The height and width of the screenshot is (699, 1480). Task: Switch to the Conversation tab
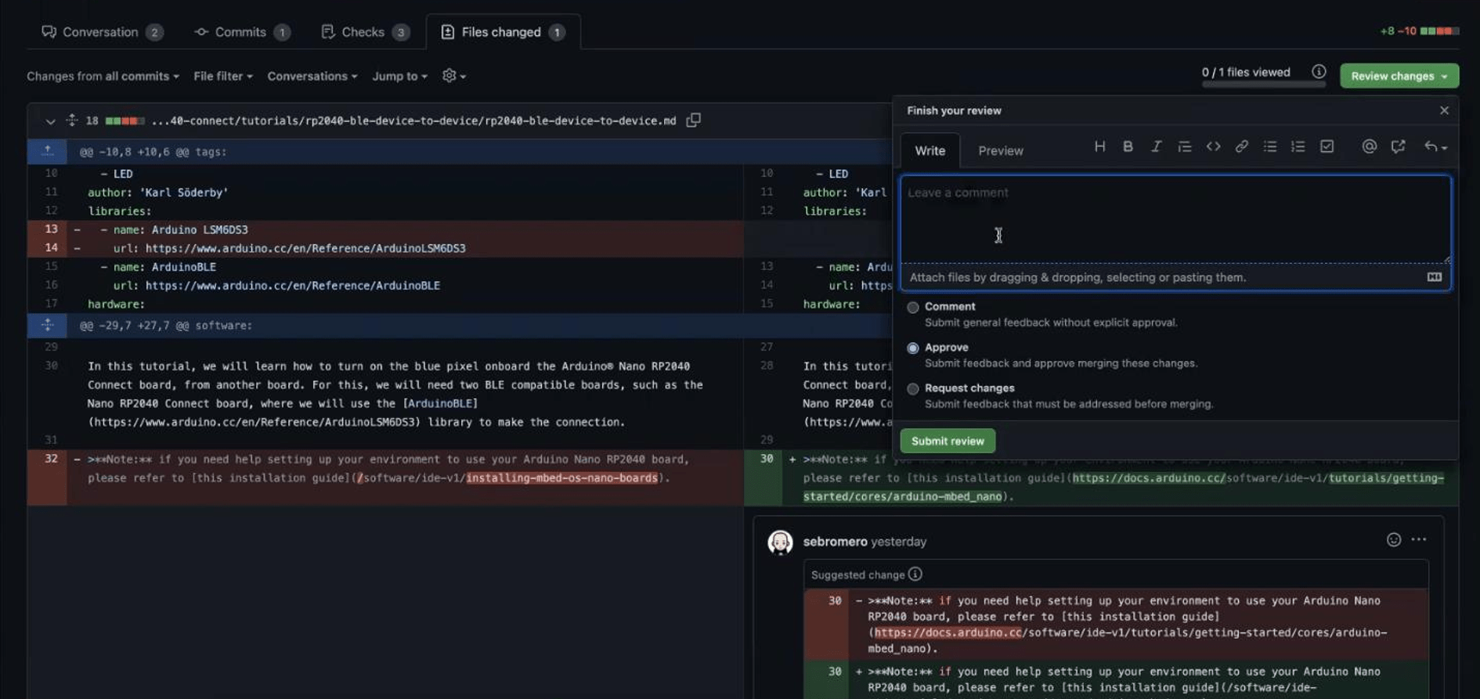coord(100,32)
